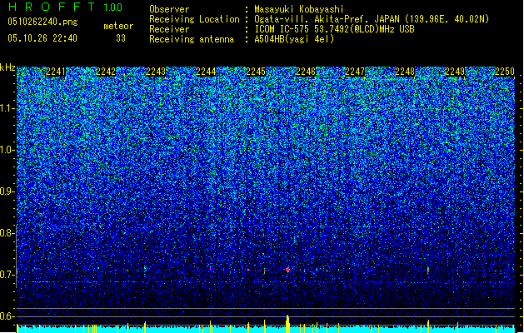Screen dimensions: 524x333
Task: Select the Ogata-vill. Akita-Pref. JAPAN location text
Action: 372,19
